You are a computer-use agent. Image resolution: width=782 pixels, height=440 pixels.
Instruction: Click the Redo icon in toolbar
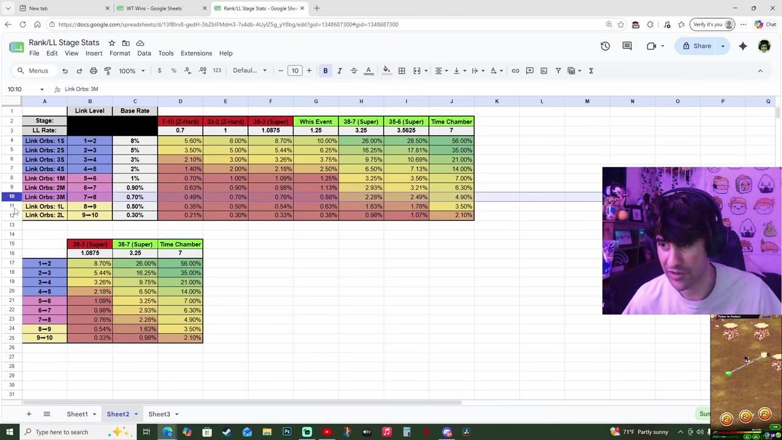point(79,71)
